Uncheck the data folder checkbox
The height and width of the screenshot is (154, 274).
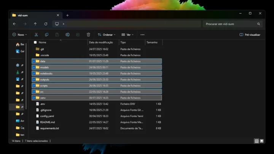[34, 61]
